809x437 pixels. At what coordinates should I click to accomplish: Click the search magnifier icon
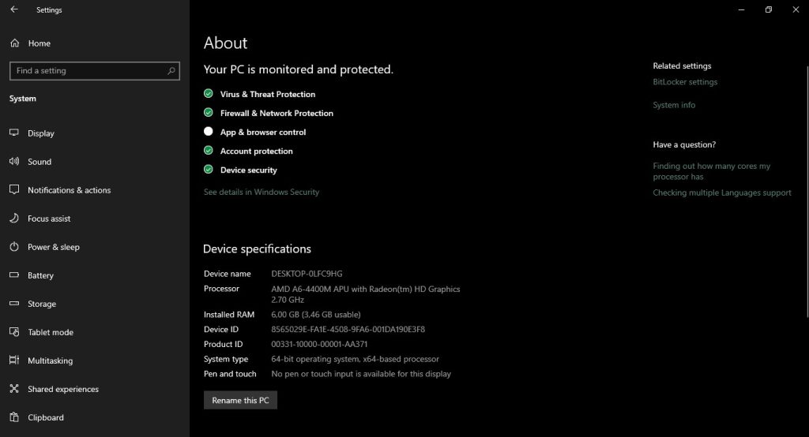click(171, 71)
